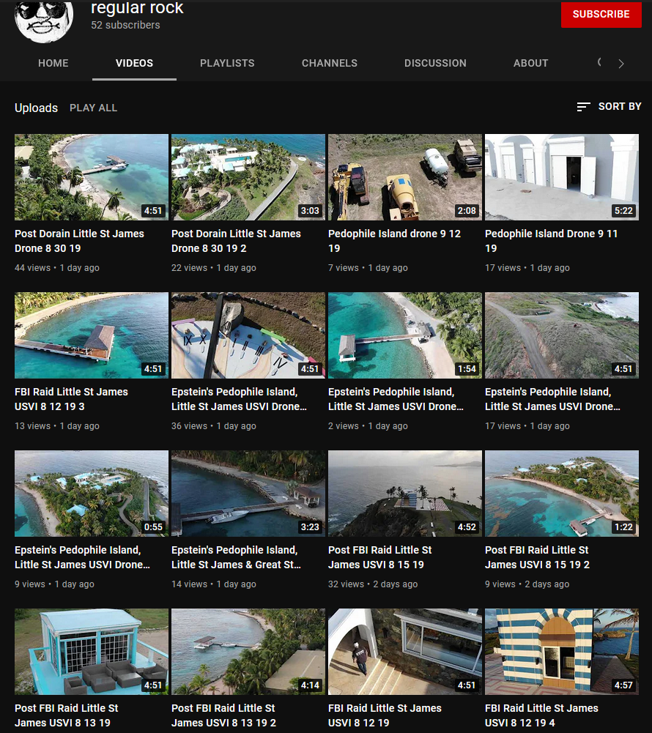The image size is (652, 733).
Task: Click the red SUBSCRIBE button
Action: click(601, 14)
